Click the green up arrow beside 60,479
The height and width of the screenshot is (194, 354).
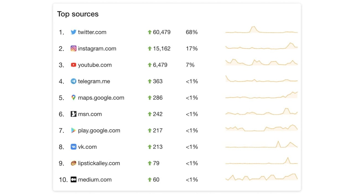pyautogui.click(x=150, y=32)
